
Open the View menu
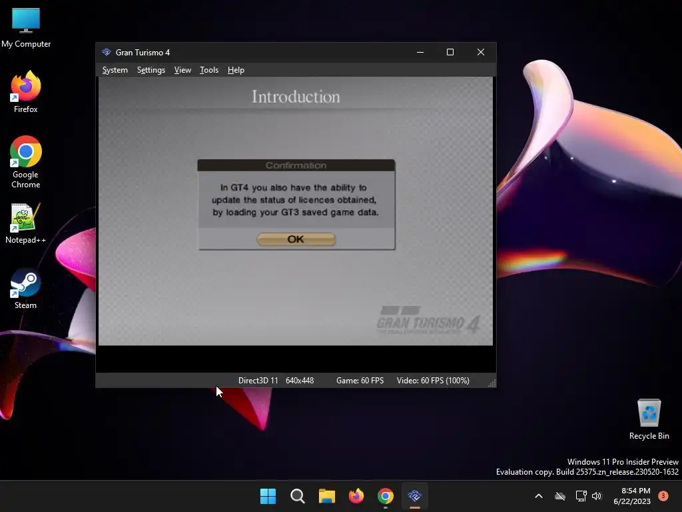tap(182, 70)
